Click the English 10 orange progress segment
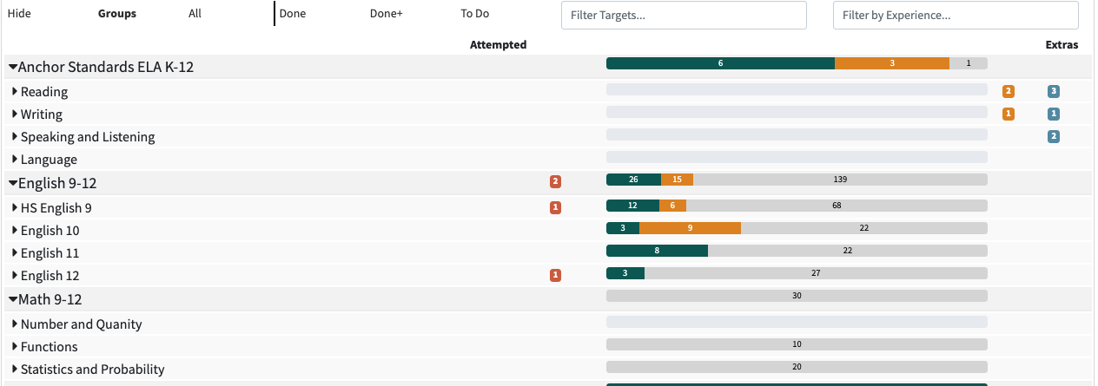 690,228
